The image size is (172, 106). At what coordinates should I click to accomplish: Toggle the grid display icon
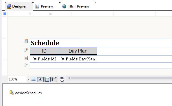[33, 79]
